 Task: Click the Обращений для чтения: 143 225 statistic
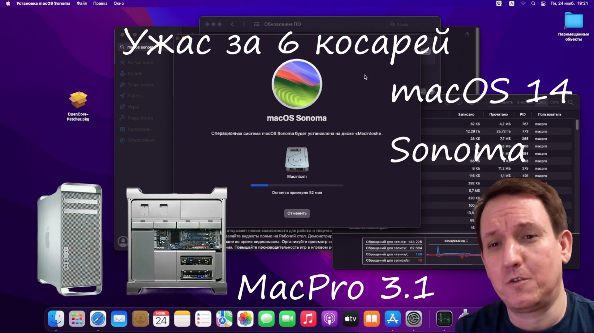(x=394, y=242)
